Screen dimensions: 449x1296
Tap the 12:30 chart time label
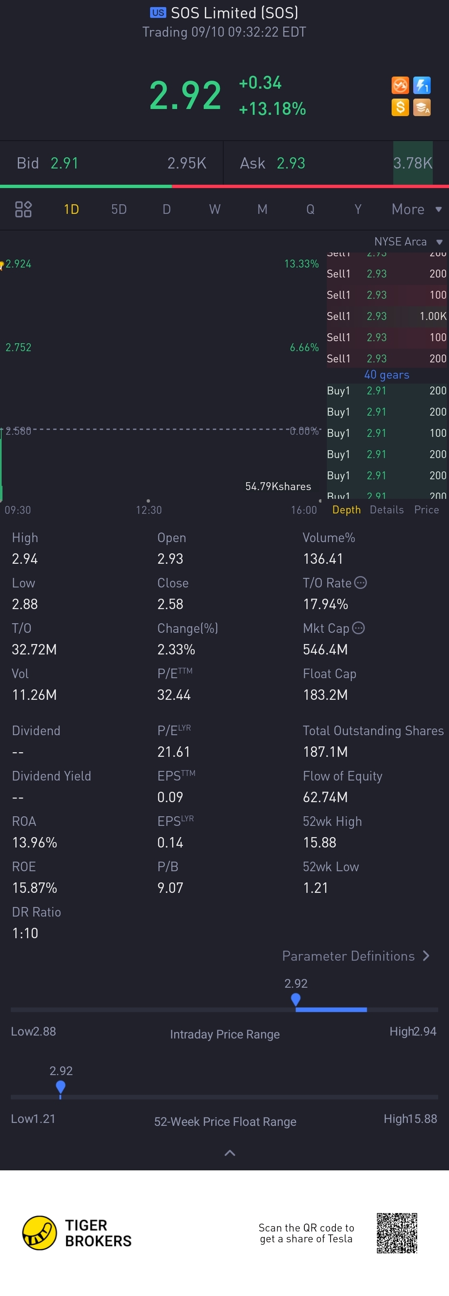pos(149,510)
